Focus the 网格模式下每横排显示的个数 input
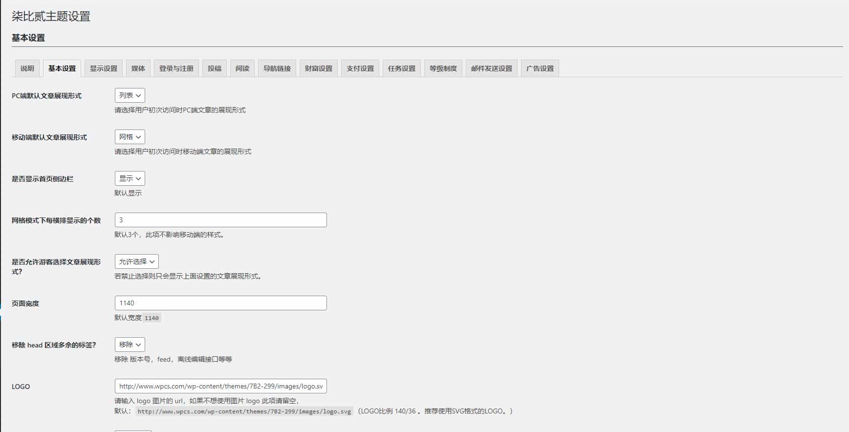The width and height of the screenshot is (849, 432). (x=221, y=220)
